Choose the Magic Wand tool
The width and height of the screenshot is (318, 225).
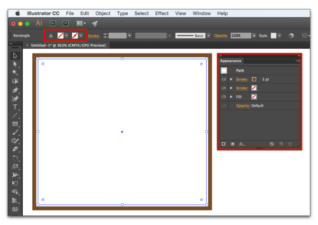(15, 73)
